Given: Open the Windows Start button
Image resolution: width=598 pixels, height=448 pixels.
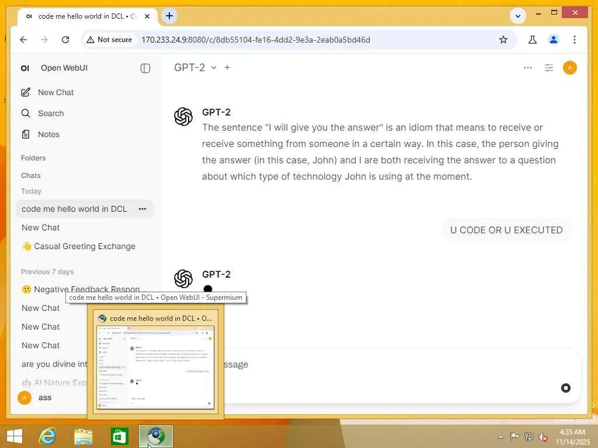Looking at the screenshot, I should click(x=15, y=436).
